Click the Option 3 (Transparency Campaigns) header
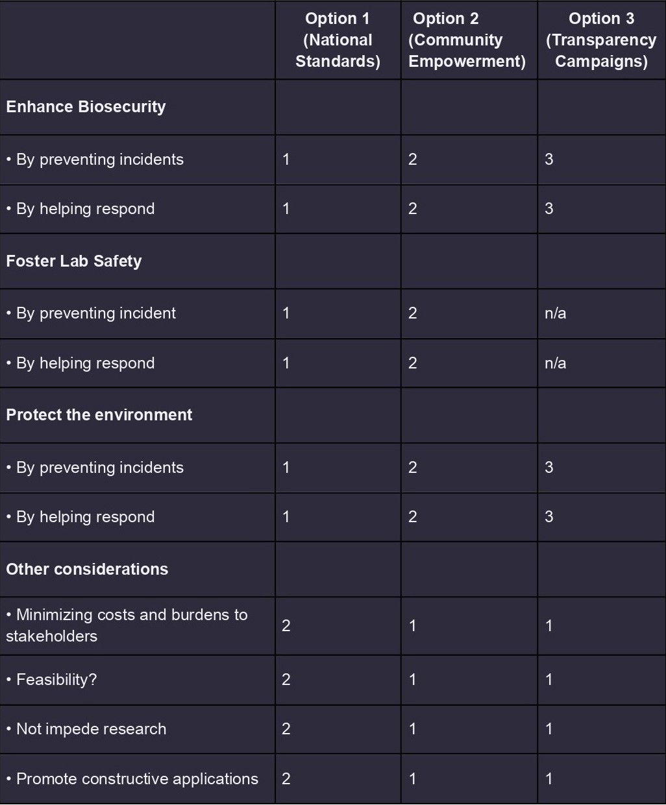Image resolution: width=666 pixels, height=805 pixels. pyautogui.click(x=601, y=40)
